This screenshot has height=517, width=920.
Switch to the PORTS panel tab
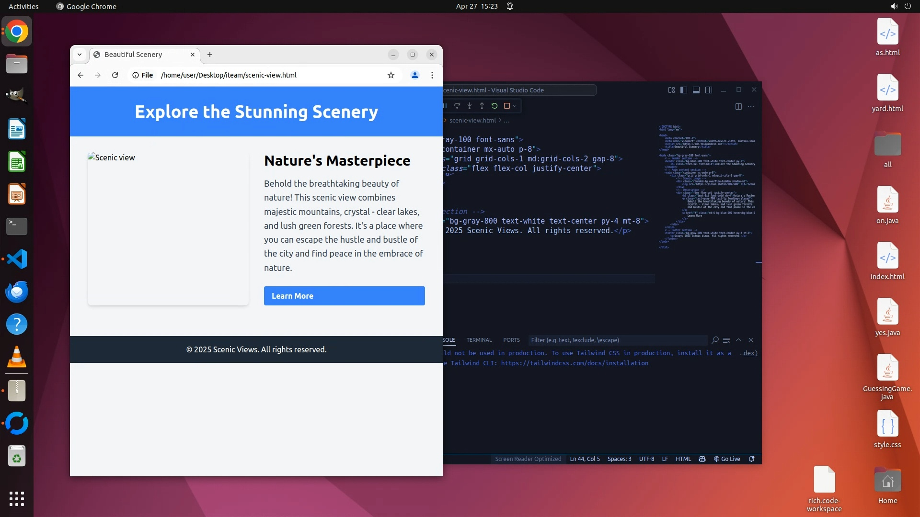pyautogui.click(x=511, y=340)
